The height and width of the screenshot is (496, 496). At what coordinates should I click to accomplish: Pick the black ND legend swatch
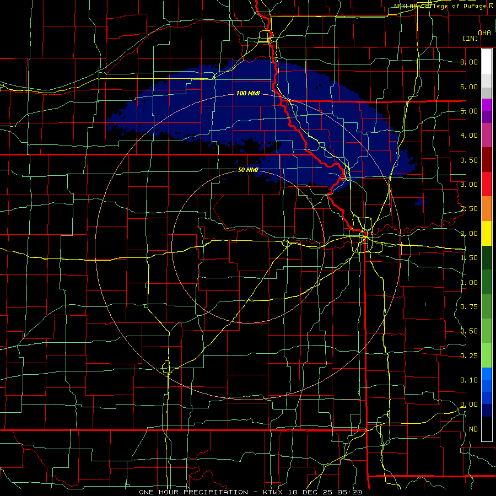[487, 429]
